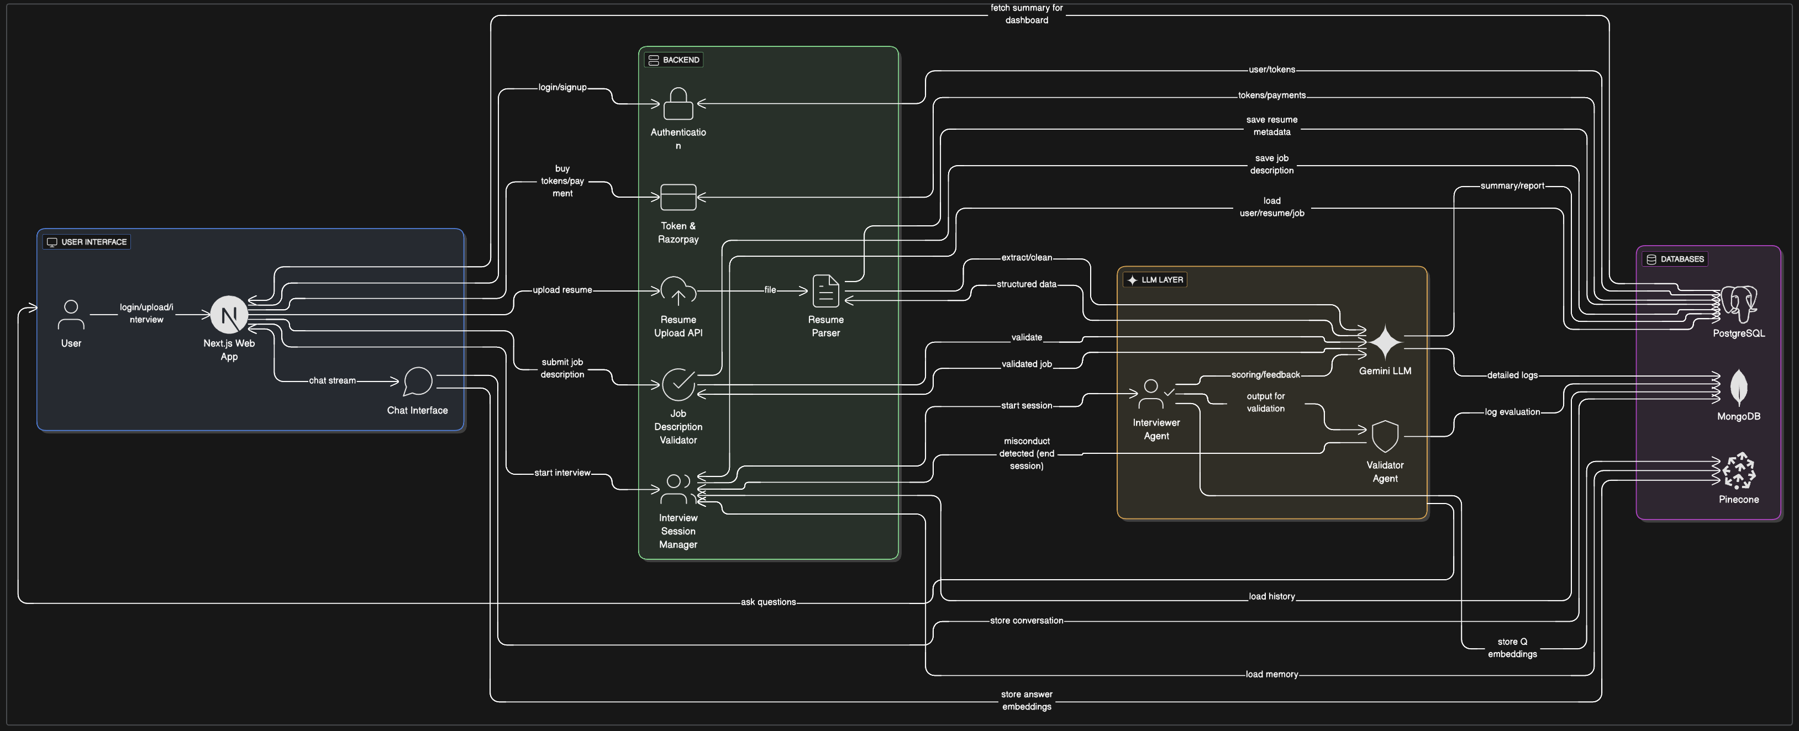Click the DATABASES group label
1799x731 pixels.
pos(1675,258)
